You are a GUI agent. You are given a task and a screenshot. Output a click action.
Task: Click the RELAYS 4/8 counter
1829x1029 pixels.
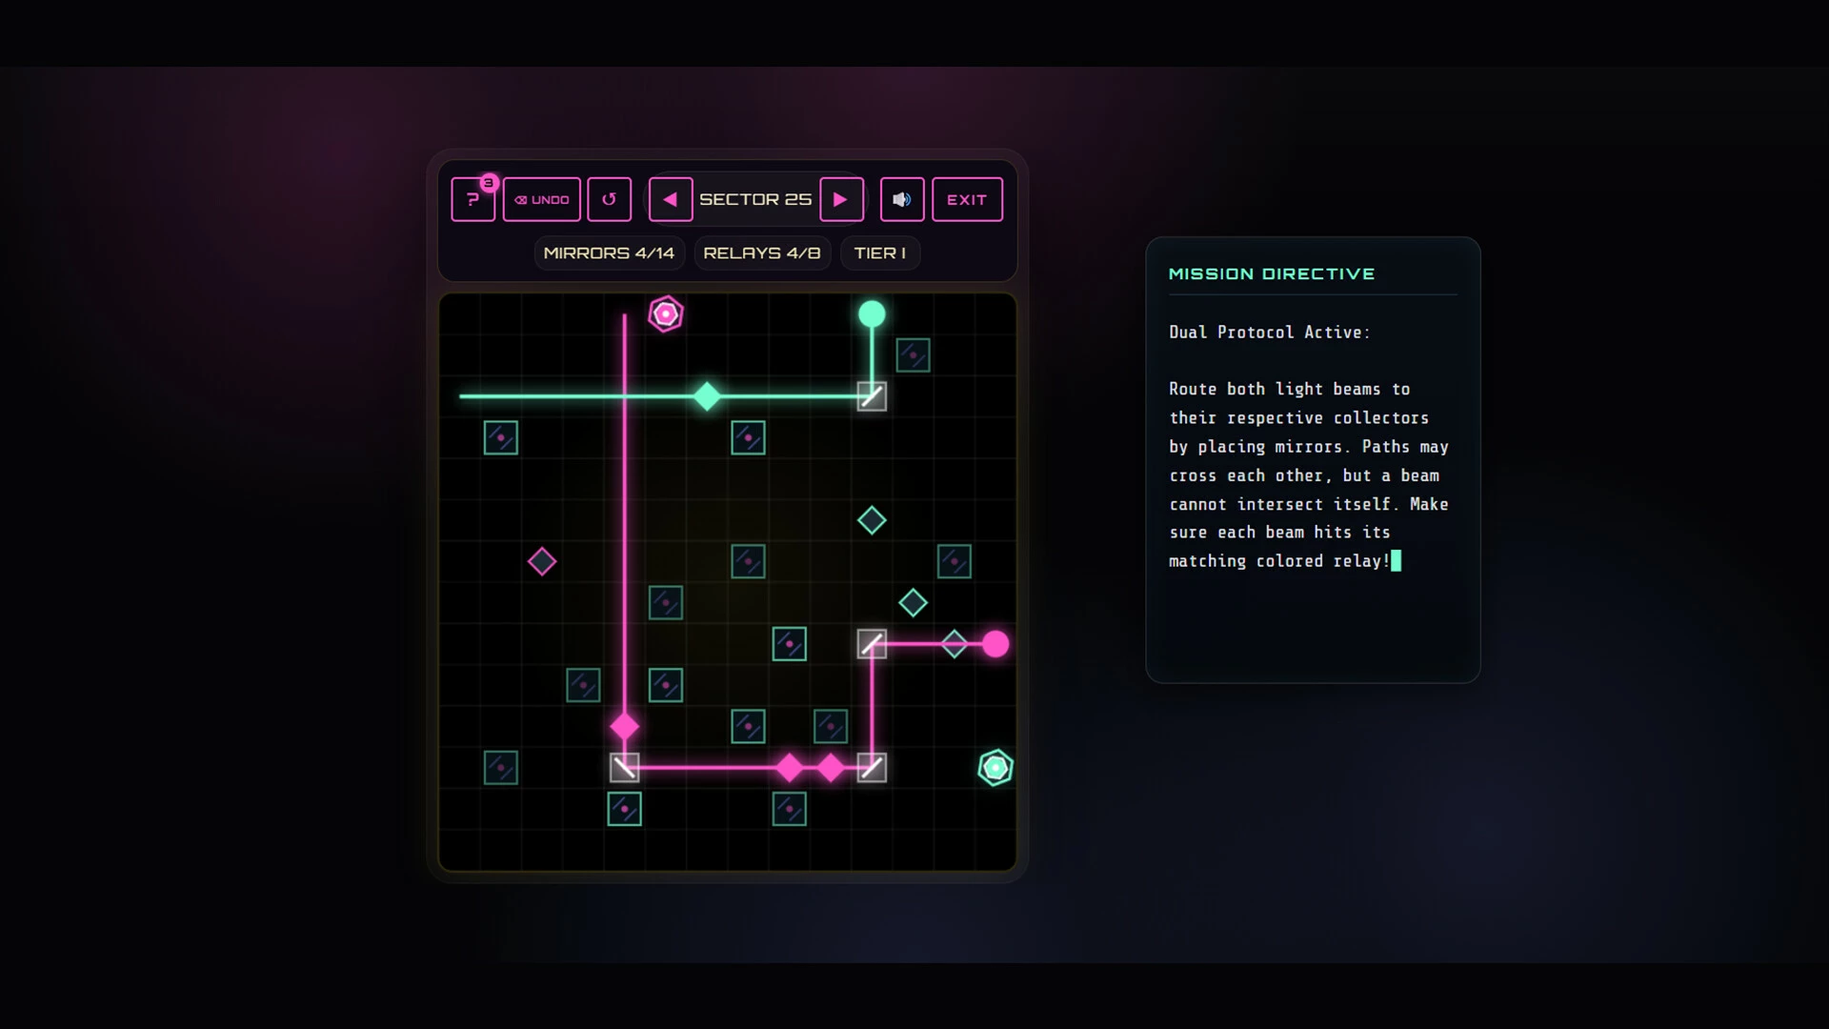click(762, 252)
